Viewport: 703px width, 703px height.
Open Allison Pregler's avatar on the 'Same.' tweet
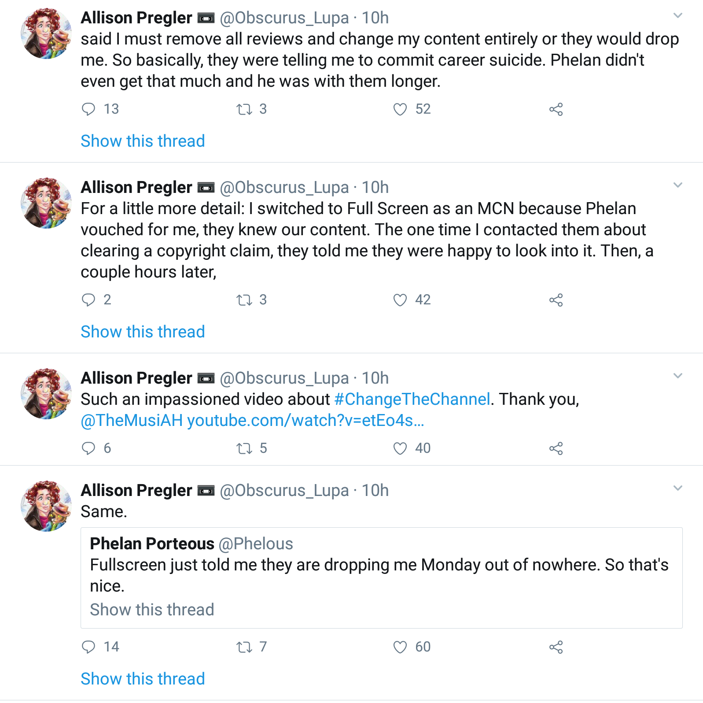click(46, 506)
